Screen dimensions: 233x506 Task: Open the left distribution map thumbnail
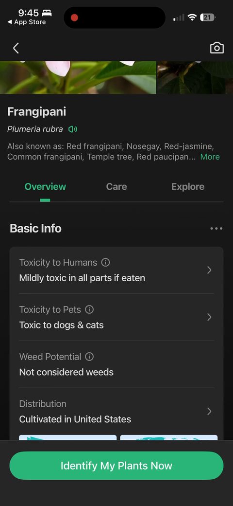point(67,437)
